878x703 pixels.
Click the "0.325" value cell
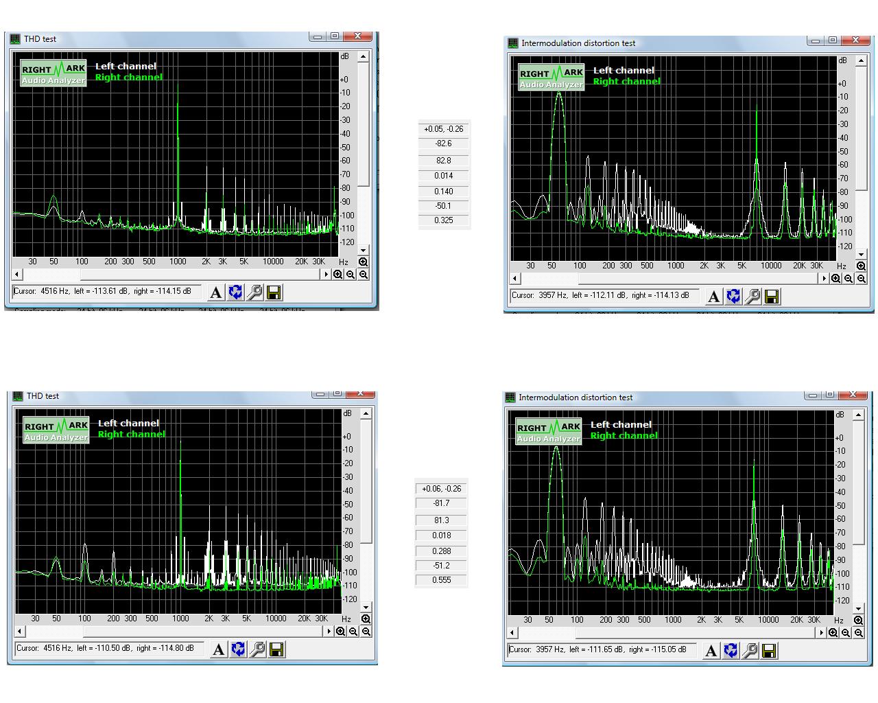[444, 220]
